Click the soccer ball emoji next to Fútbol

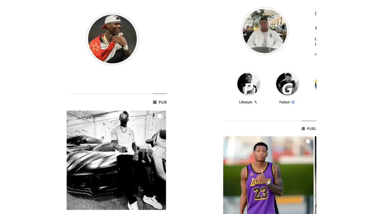[293, 102]
